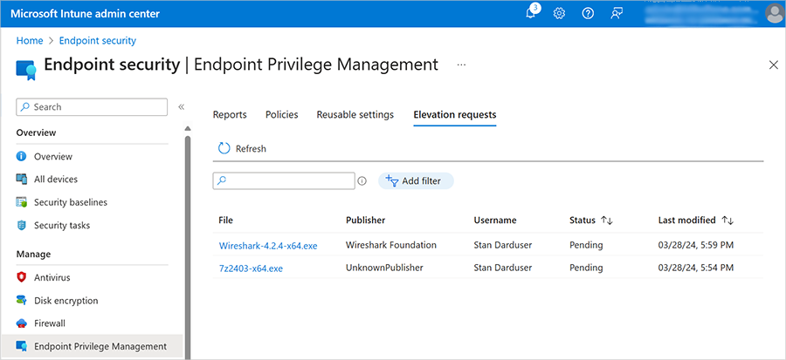This screenshot has width=786, height=360.
Task: Click the Endpoint security shield icon in title
Action: [26, 71]
